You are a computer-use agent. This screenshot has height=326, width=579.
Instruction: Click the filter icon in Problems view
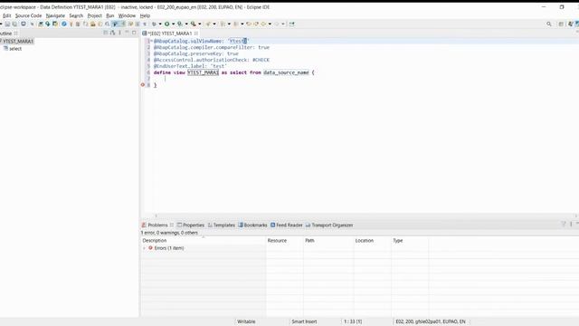(x=564, y=224)
